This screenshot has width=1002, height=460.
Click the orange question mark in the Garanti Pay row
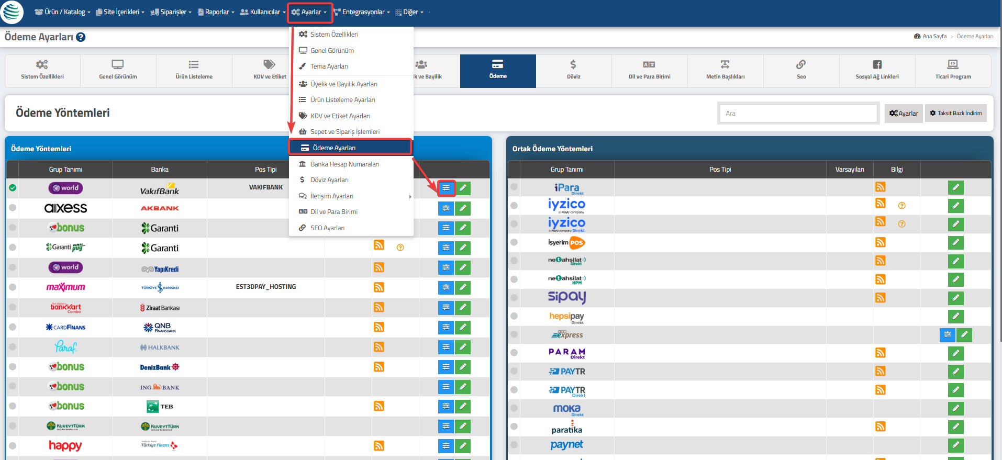pos(400,248)
